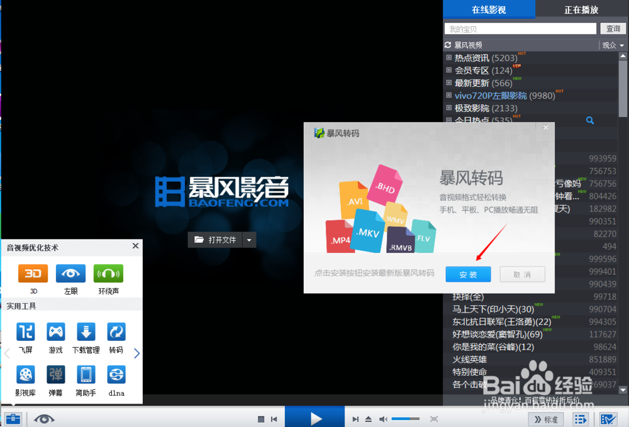The height and width of the screenshot is (427, 629).
Task: Refresh the 暴风视频 list
Action: [448, 45]
